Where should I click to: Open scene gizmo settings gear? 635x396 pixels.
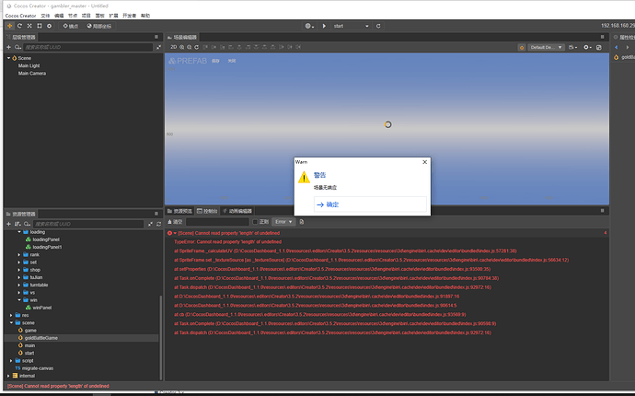pyautogui.click(x=587, y=47)
